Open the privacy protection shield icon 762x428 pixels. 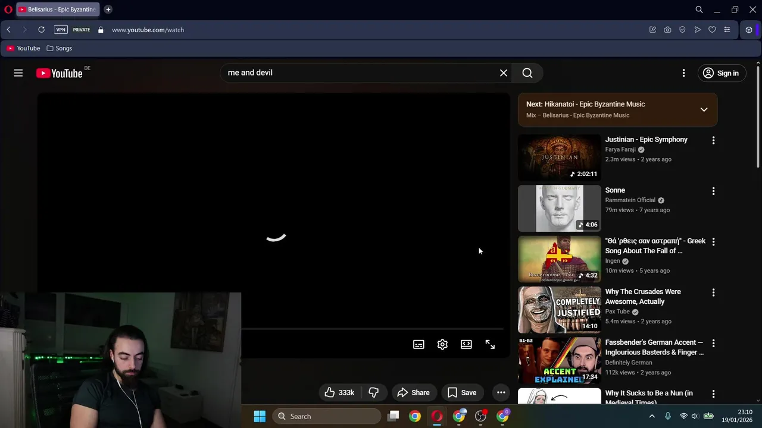click(x=682, y=30)
